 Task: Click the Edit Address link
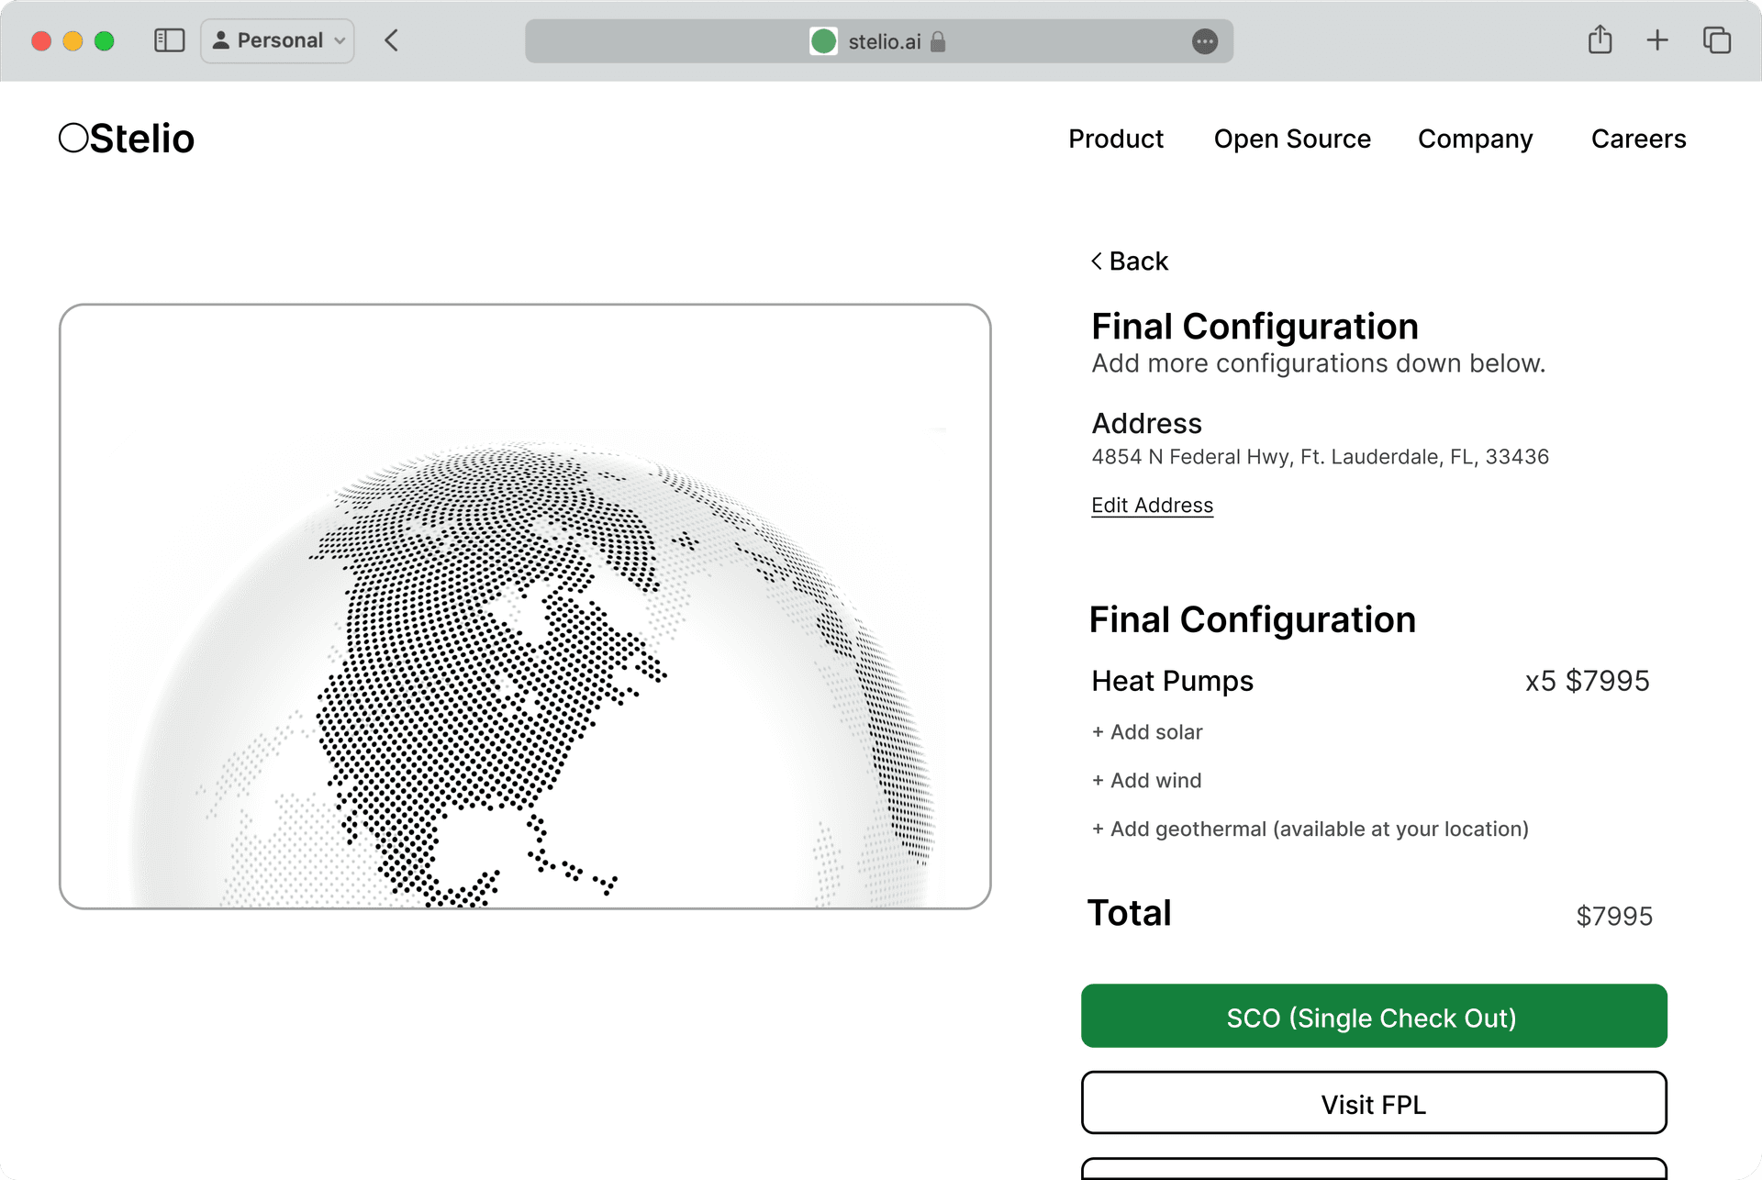click(1152, 506)
